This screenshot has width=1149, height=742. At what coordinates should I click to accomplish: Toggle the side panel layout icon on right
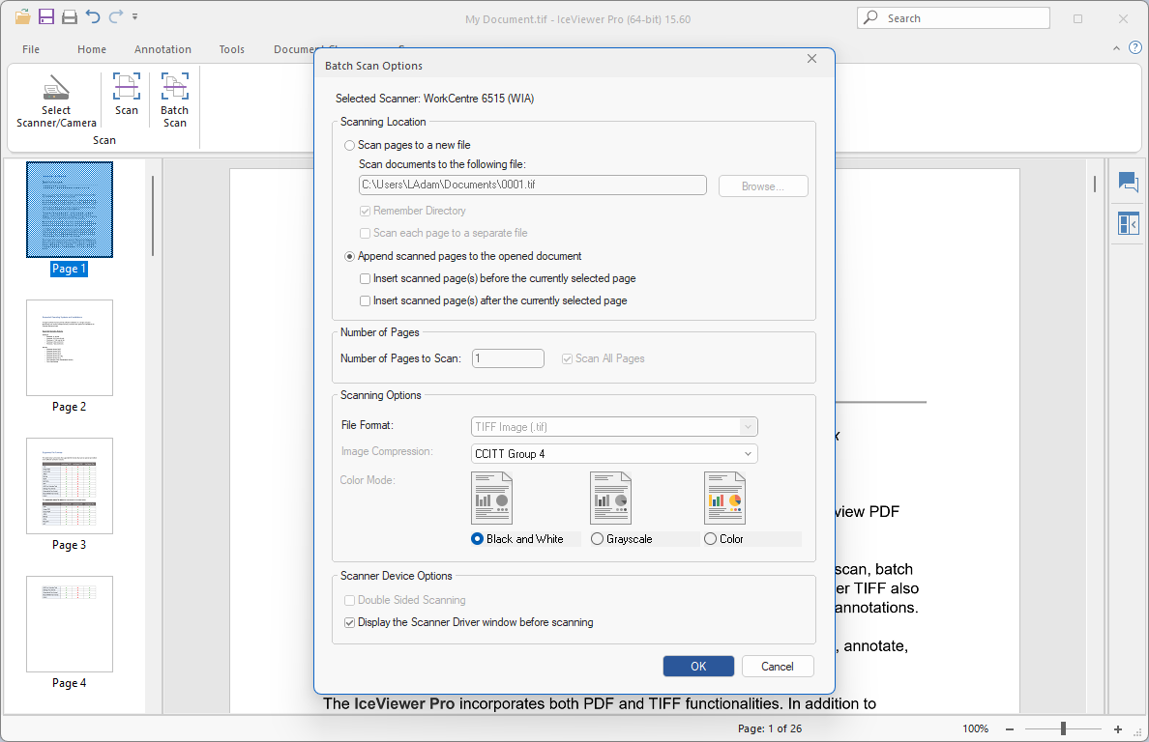coord(1129,223)
